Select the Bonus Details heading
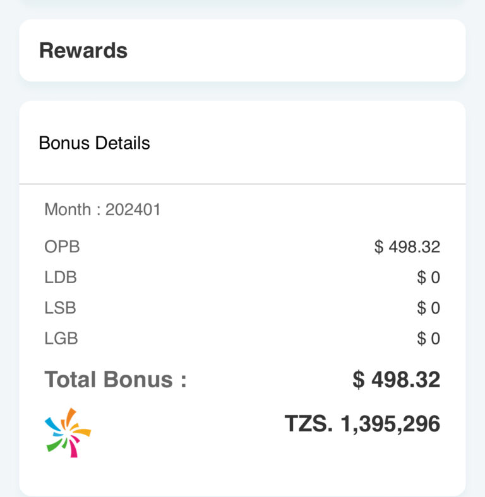 [x=95, y=143]
